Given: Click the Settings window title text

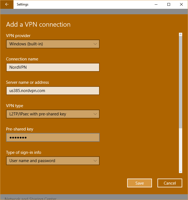Looking at the screenshot, I should 23,4.
